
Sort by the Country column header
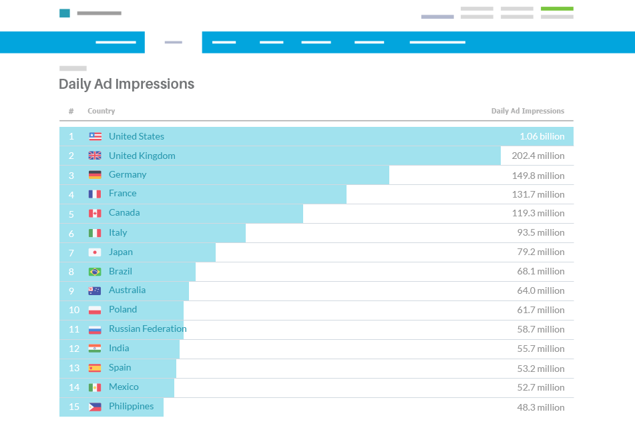[101, 112]
